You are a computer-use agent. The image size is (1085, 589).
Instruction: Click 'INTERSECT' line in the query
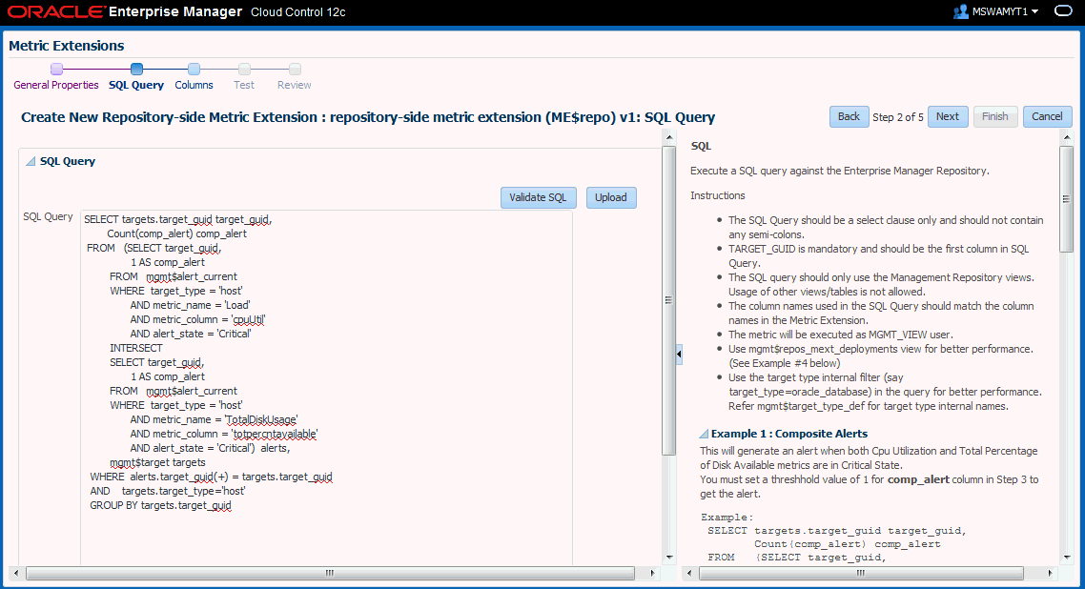(136, 349)
